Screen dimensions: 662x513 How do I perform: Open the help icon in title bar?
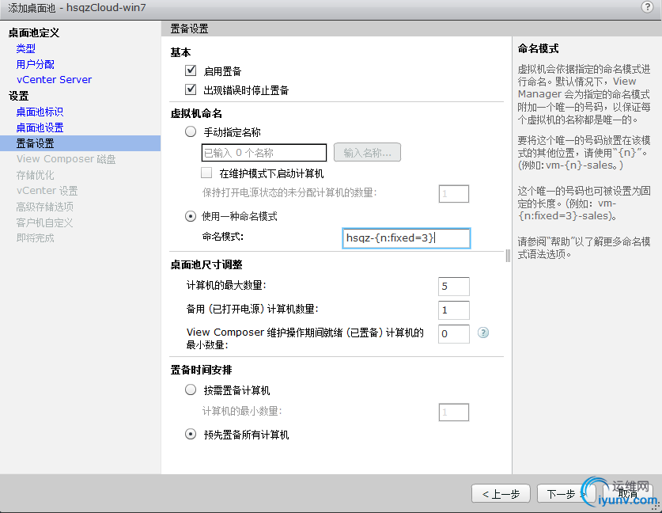point(647,7)
